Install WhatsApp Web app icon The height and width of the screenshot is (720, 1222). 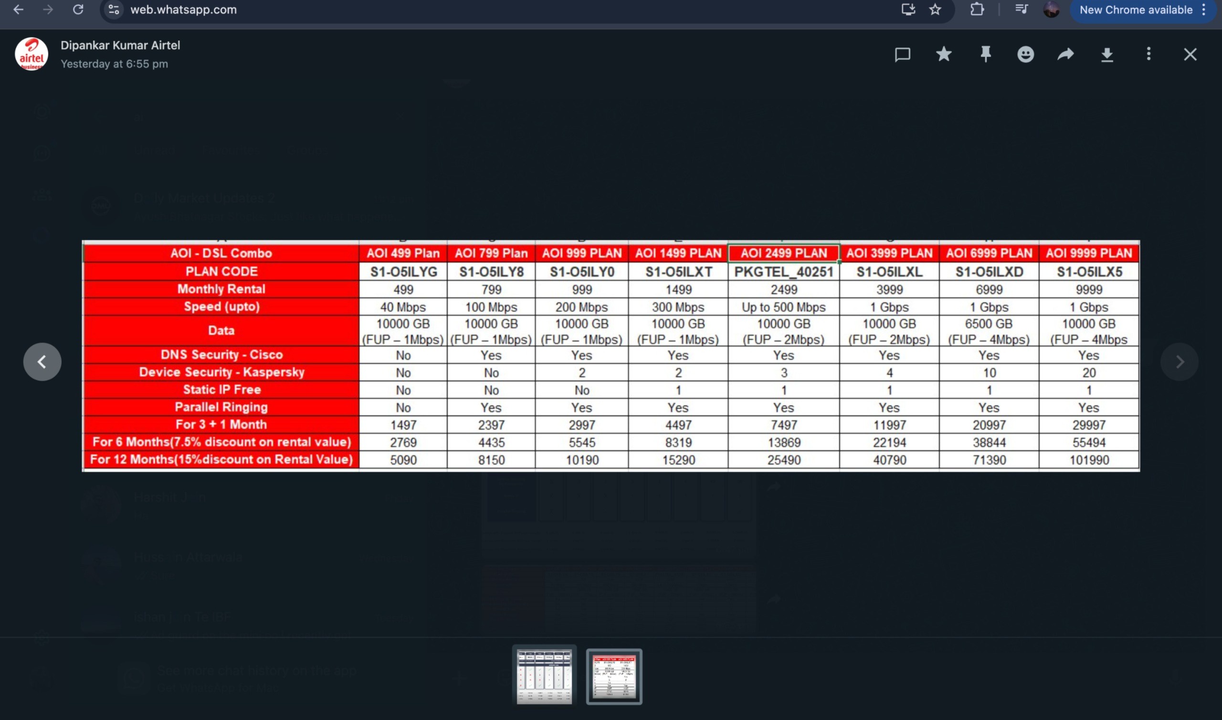(908, 10)
